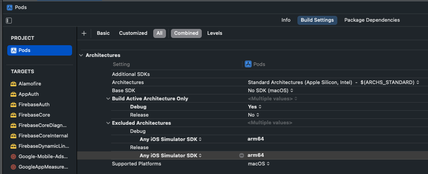Collapse Excluded Architectures row
Image resolution: width=428 pixels, height=174 pixels.
point(108,123)
